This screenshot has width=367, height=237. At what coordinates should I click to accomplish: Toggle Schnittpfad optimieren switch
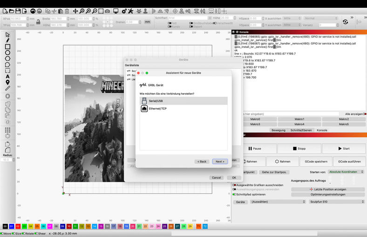click(234, 194)
